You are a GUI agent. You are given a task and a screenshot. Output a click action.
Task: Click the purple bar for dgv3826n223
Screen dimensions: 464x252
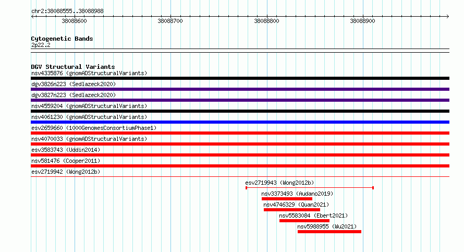[x=240, y=89]
